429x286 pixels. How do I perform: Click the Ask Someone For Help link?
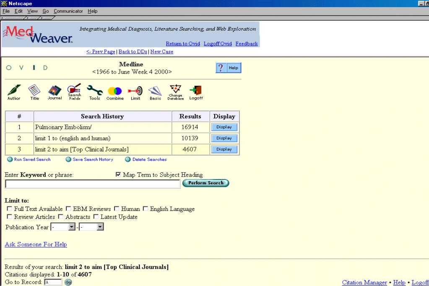click(x=36, y=244)
